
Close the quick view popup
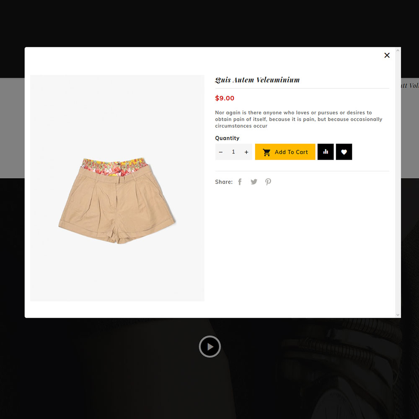coord(387,55)
